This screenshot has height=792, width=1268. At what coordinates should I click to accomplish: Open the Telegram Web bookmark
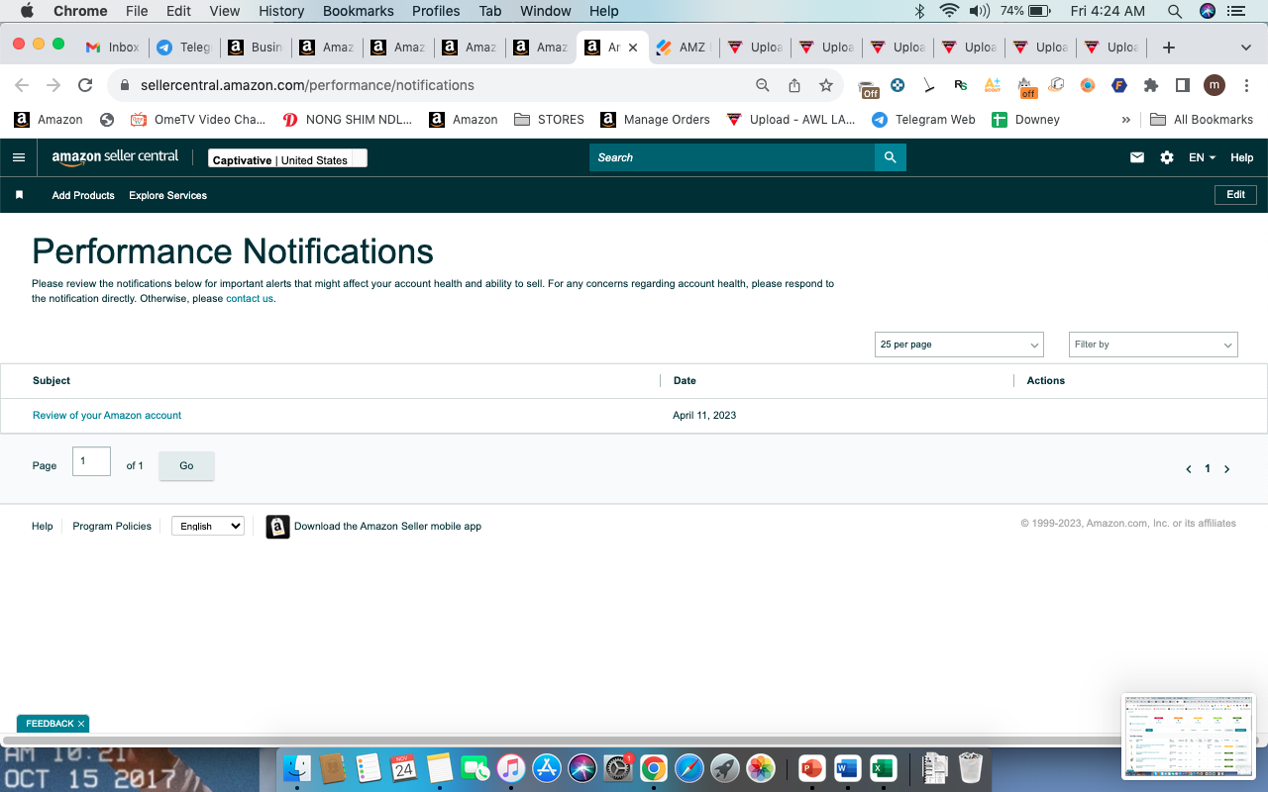tap(923, 120)
